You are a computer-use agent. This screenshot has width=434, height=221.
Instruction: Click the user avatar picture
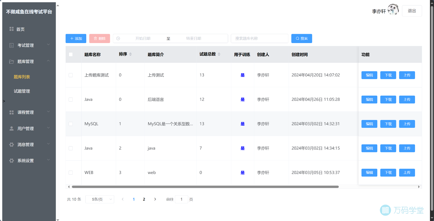pyautogui.click(x=393, y=9)
